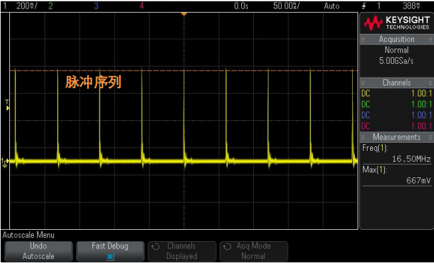Select the channel 4 indicator
434x263 pixels.
[x=142, y=6]
